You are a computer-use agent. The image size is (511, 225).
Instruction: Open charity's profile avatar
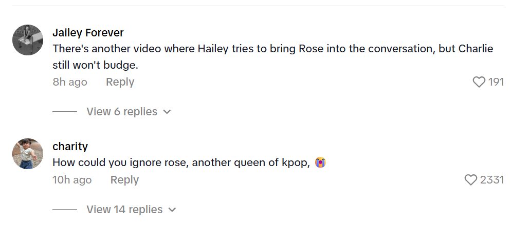click(27, 154)
